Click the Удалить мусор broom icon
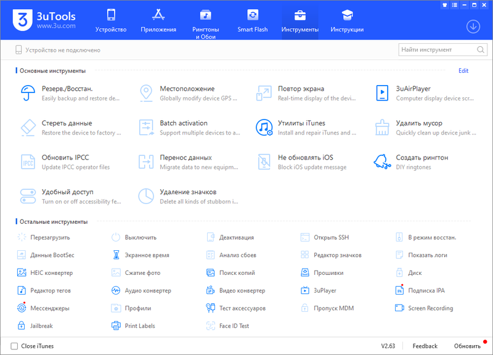Viewport: 493px width, 355px height. 383,128
